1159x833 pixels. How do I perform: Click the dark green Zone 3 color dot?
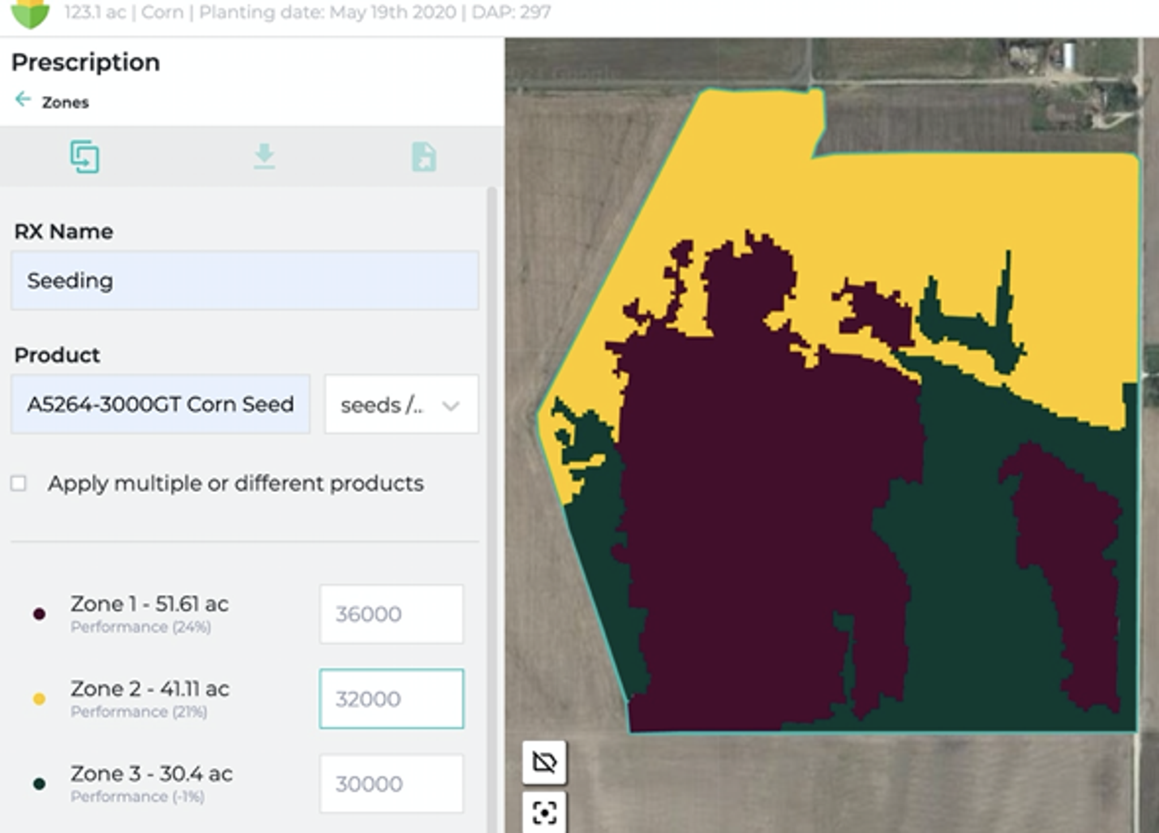click(x=39, y=784)
